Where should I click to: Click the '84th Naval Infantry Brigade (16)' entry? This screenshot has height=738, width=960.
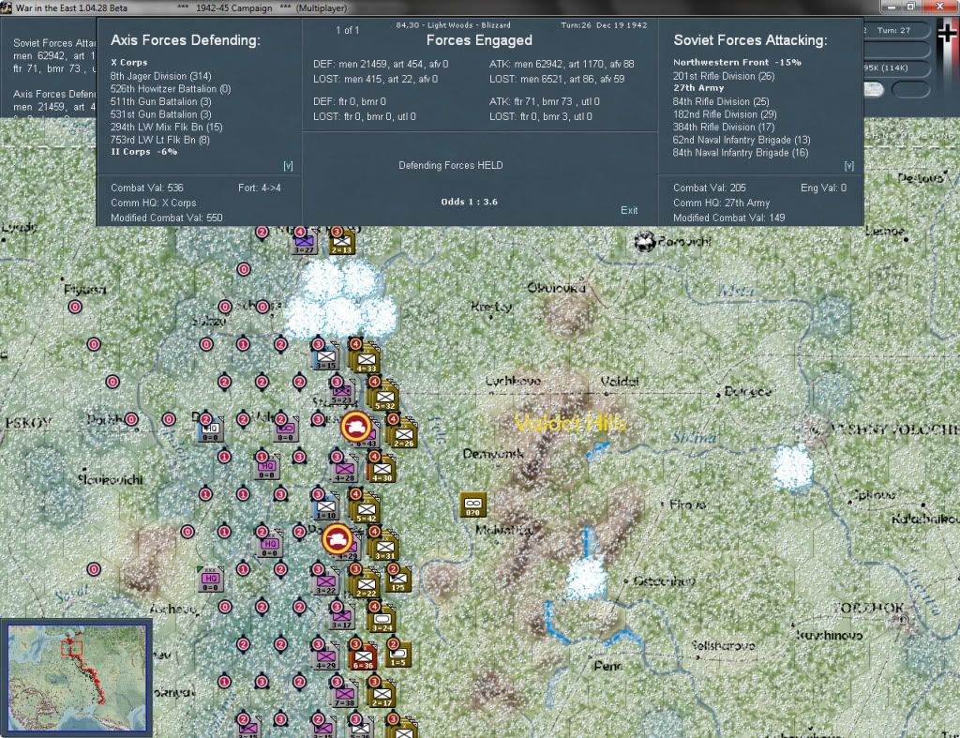(741, 153)
